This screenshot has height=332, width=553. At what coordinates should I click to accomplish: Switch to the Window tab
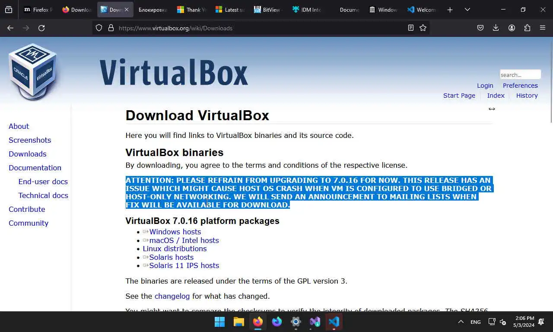(383, 10)
